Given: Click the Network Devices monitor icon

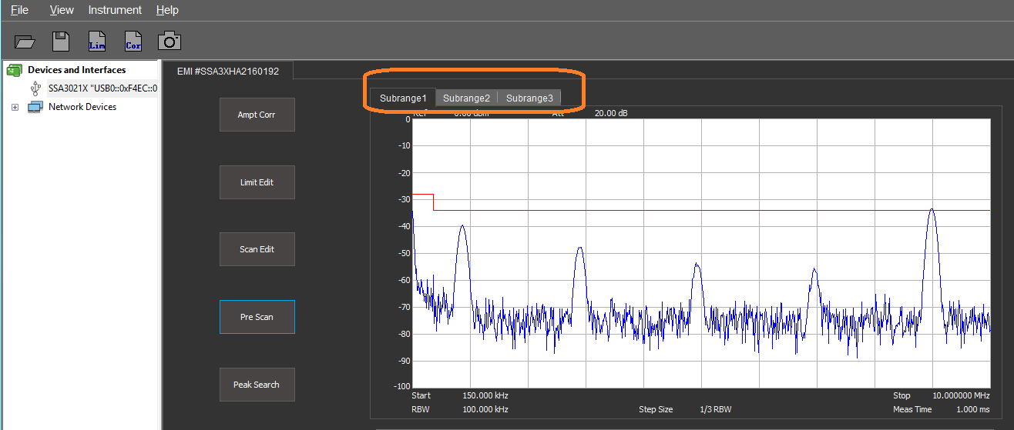Looking at the screenshot, I should [35, 107].
